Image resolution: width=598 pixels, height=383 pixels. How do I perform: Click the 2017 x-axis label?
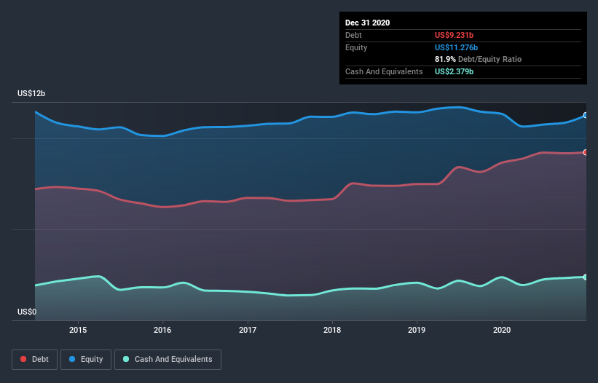point(248,330)
